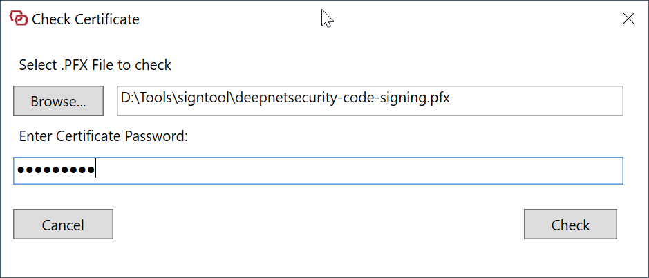Click the red Check Certificate app icon
Viewport: 649px width, 278px height.
point(19,19)
